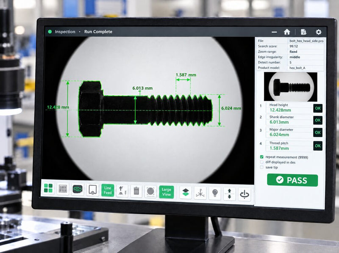Select the Thread pitch 1.587mm value

pyautogui.click(x=279, y=148)
